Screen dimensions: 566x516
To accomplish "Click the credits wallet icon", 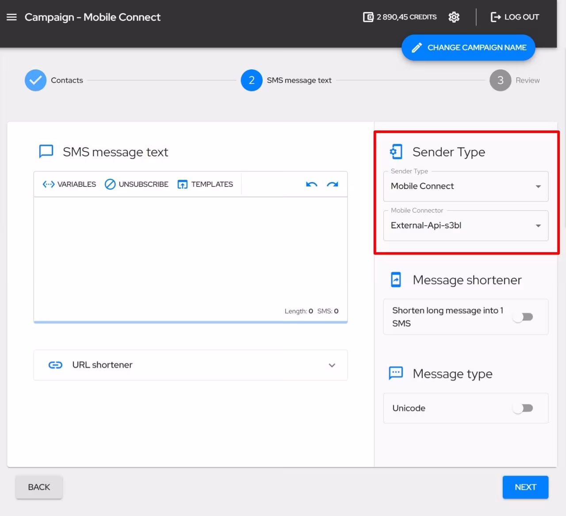I will [368, 17].
